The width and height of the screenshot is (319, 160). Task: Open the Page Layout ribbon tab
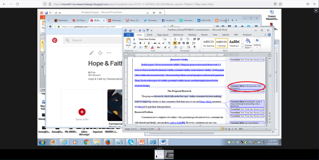163,35
